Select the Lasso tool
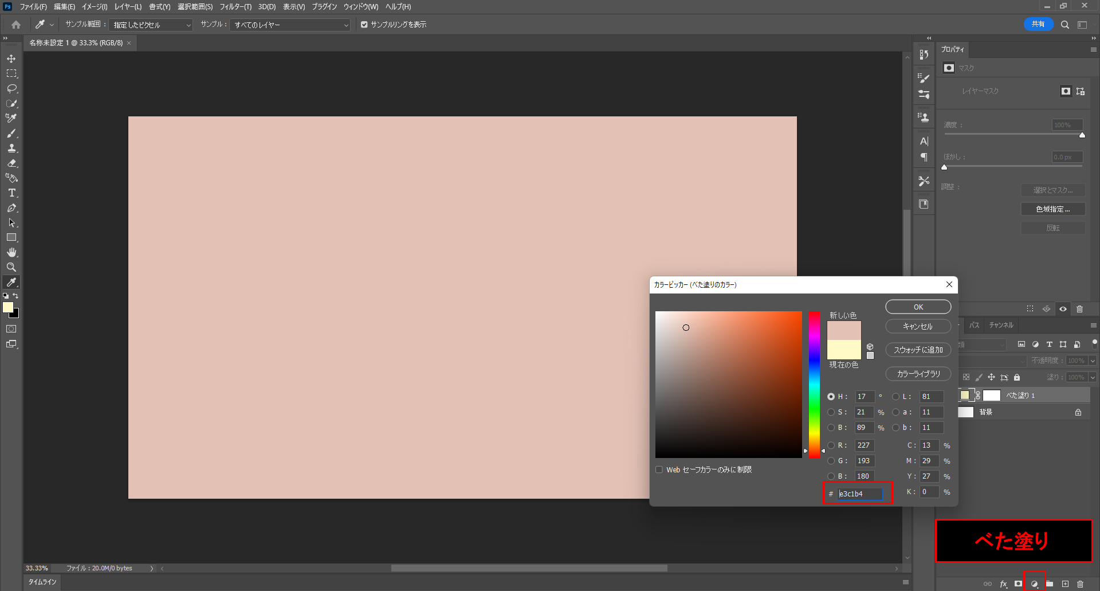 [11, 89]
